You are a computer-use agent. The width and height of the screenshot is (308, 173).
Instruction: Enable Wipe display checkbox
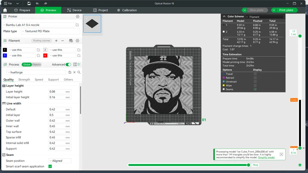click(255, 85)
